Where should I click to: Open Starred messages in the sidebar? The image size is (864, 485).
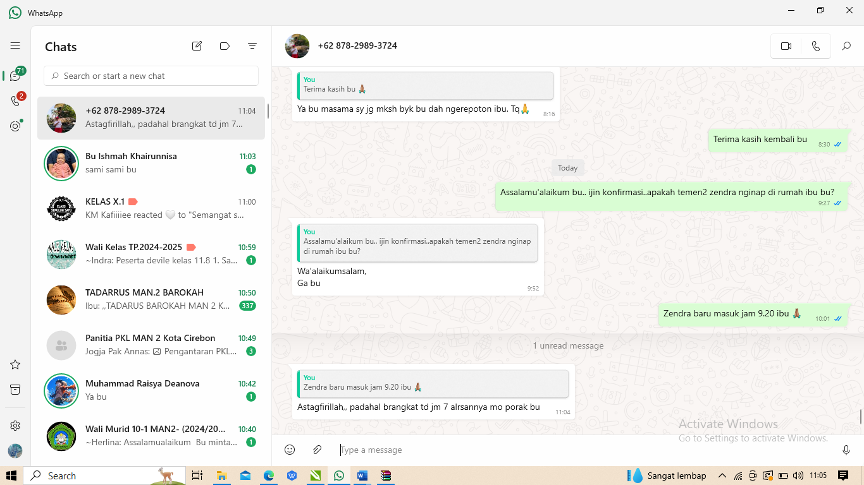tap(15, 364)
